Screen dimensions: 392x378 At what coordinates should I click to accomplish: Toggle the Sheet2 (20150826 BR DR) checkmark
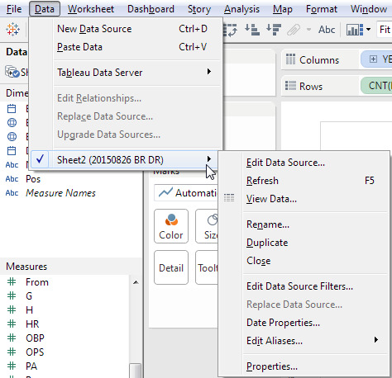[x=40, y=159]
